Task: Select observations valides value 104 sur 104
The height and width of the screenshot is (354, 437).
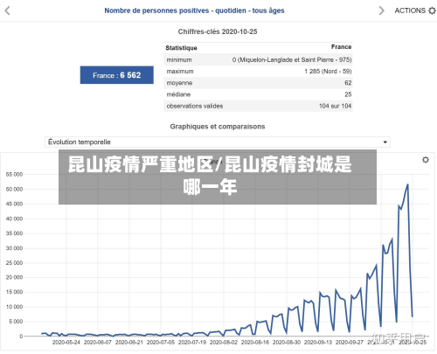Action: tap(336, 106)
